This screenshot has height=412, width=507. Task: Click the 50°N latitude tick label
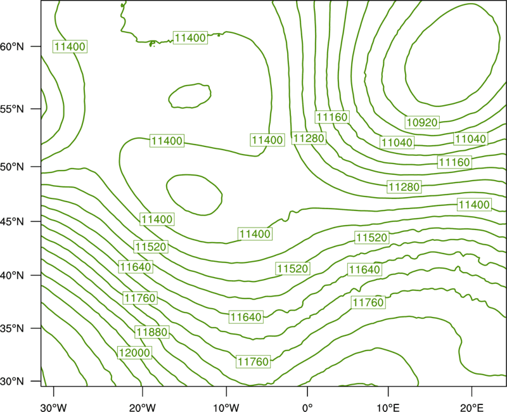pyautogui.click(x=12, y=167)
